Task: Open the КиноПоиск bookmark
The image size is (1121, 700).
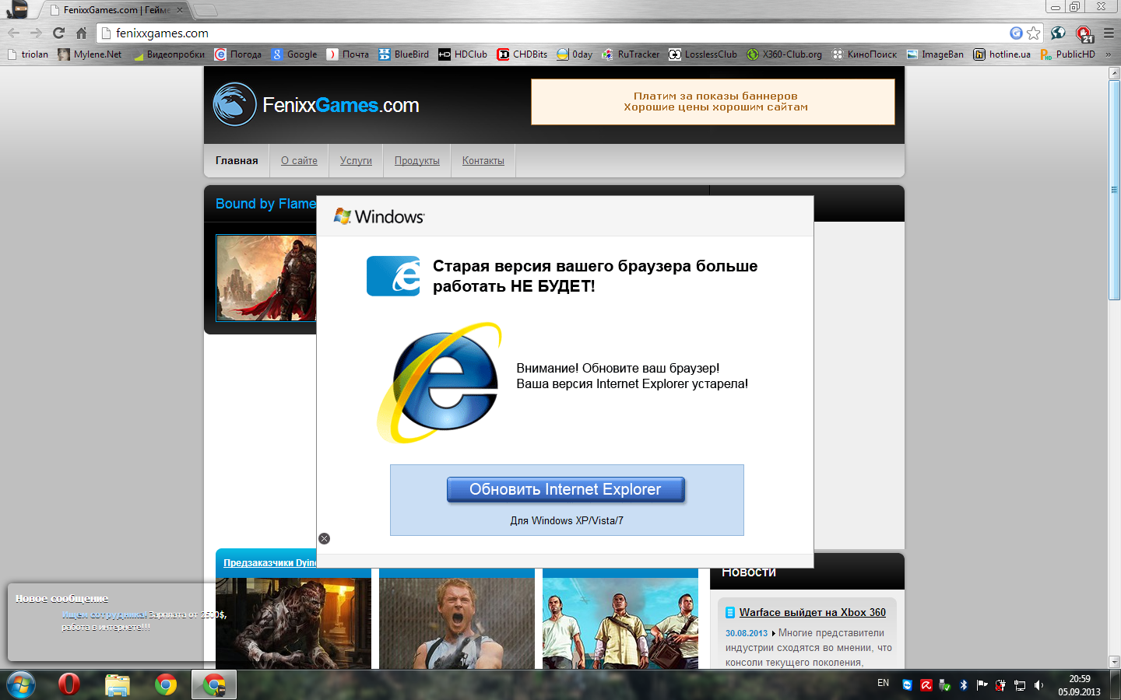Action: tap(865, 54)
